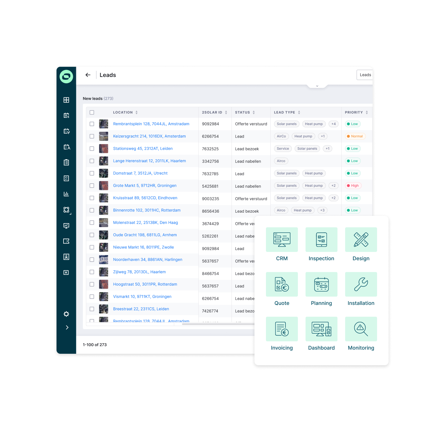Viewport: 439px width, 439px height.
Task: Open the bar chart reports sidebar icon
Action: [66, 194]
